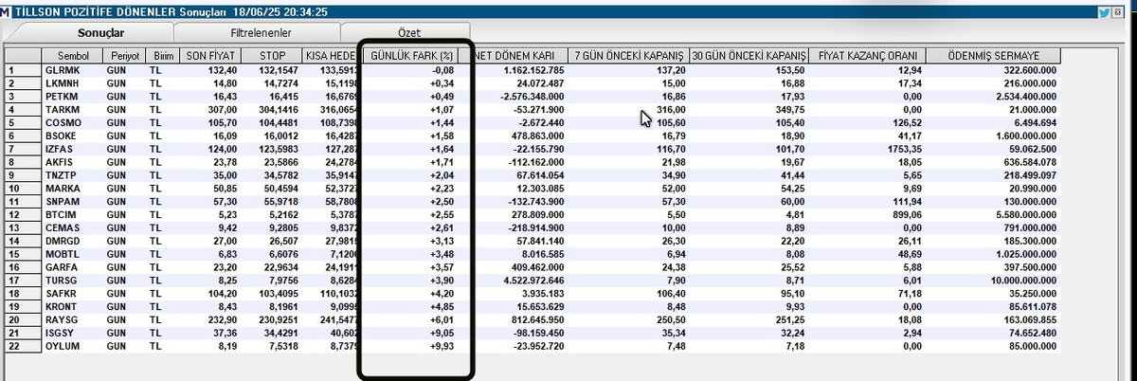Sort by the Sembol column header
The image size is (1137, 381).
point(73,56)
